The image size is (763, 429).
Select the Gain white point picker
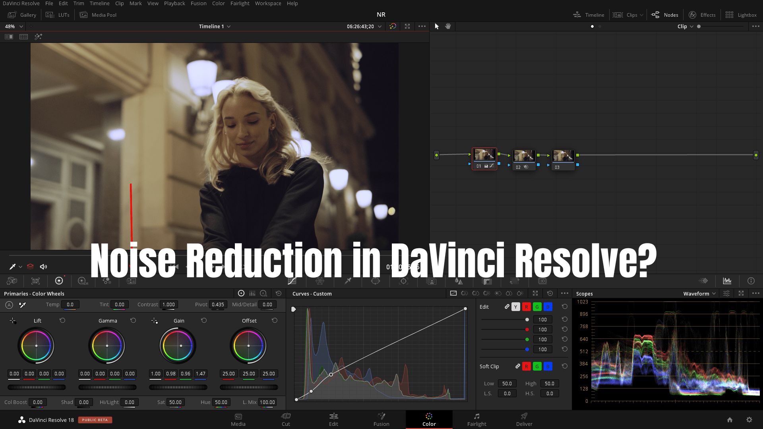click(154, 321)
